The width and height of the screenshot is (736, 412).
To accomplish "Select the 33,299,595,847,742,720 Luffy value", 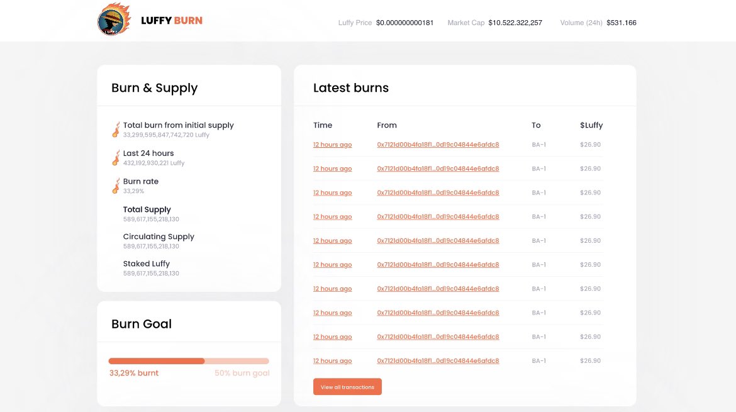I will click(166, 135).
